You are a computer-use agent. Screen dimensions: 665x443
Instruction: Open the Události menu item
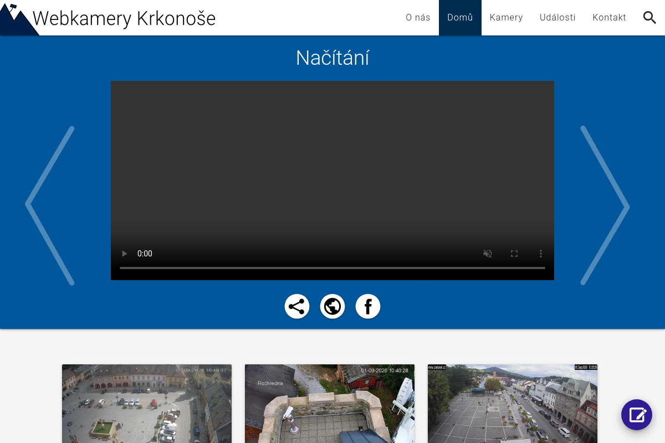(x=557, y=18)
